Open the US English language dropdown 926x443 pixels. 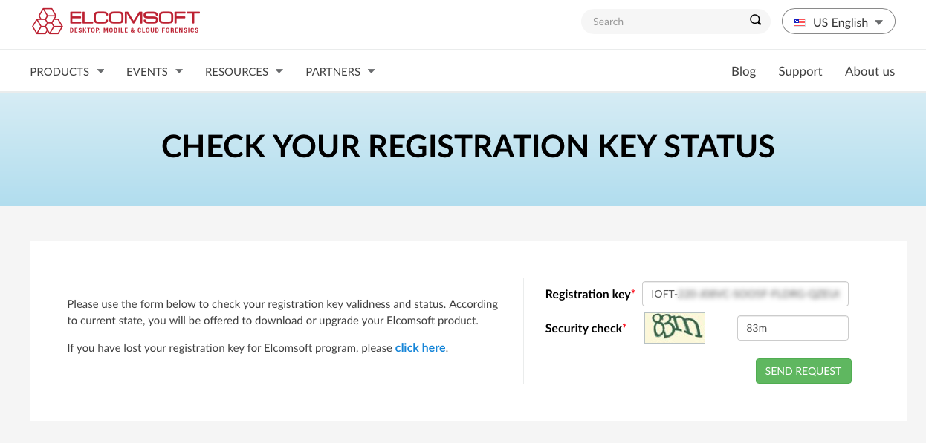click(838, 22)
